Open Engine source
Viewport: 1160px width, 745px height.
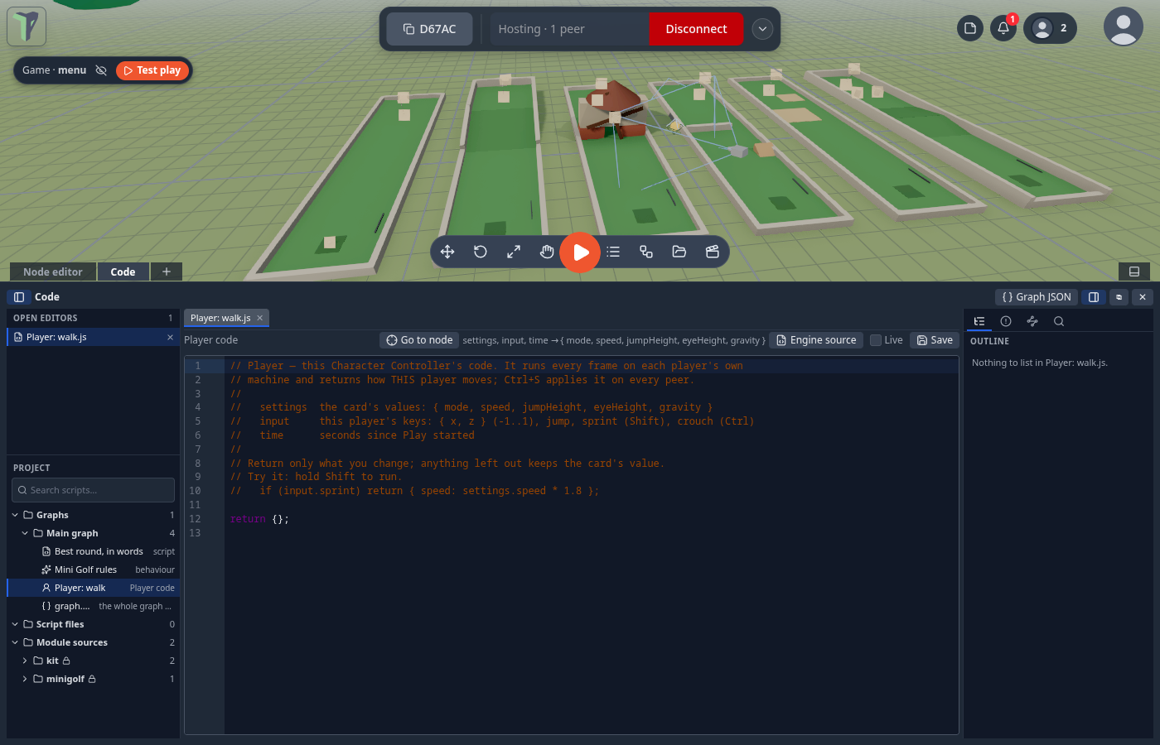pos(816,340)
